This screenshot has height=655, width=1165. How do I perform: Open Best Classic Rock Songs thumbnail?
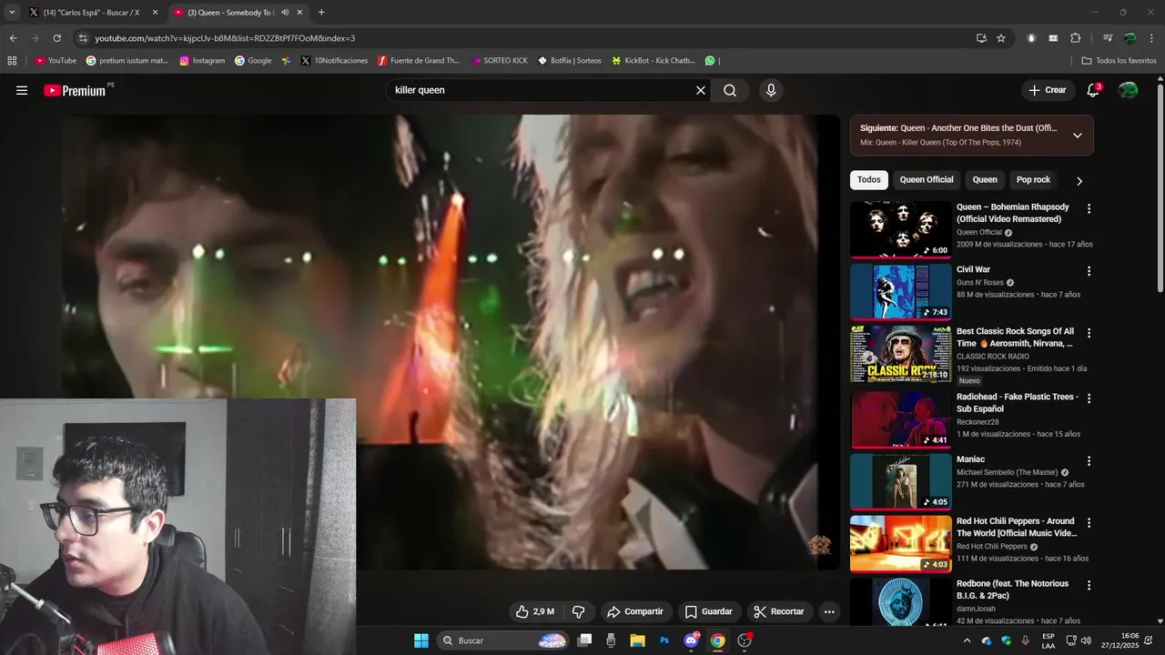coord(900,354)
